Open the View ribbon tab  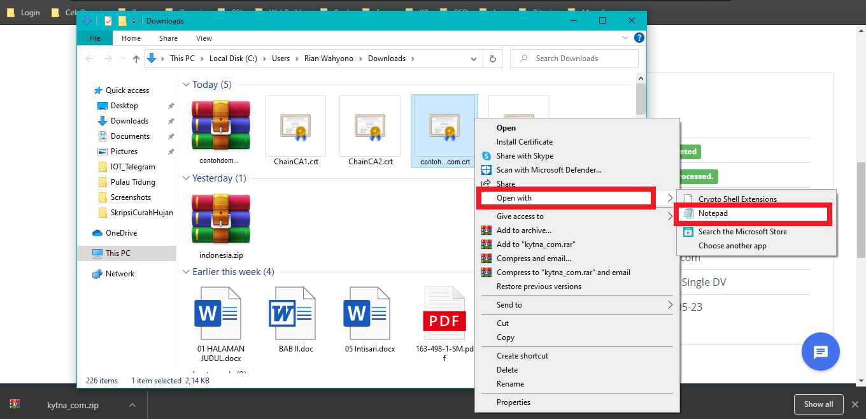204,38
